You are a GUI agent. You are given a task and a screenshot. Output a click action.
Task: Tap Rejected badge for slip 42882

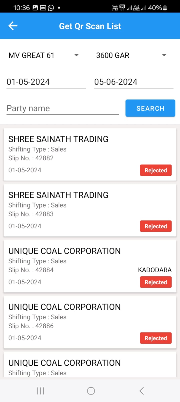pos(155,170)
